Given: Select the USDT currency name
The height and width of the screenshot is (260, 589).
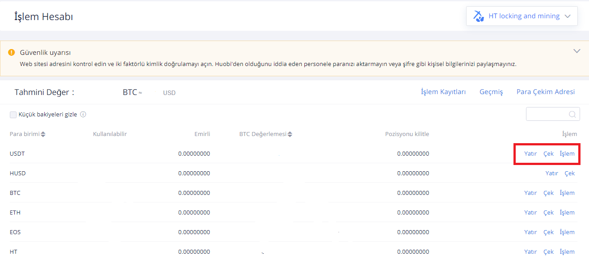Looking at the screenshot, I should (17, 154).
